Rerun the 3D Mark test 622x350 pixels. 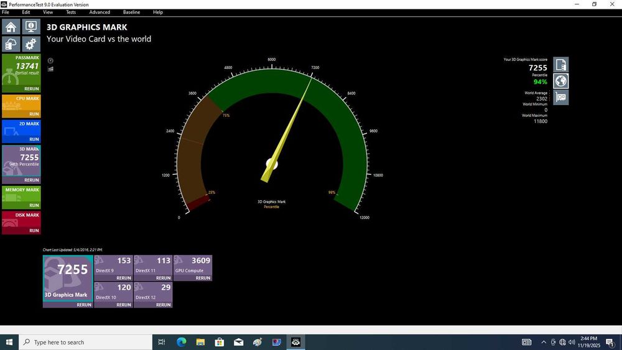click(x=31, y=180)
